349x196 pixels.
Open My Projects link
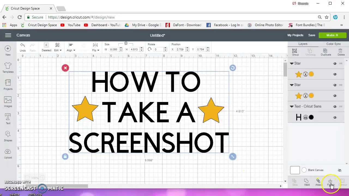point(295,35)
